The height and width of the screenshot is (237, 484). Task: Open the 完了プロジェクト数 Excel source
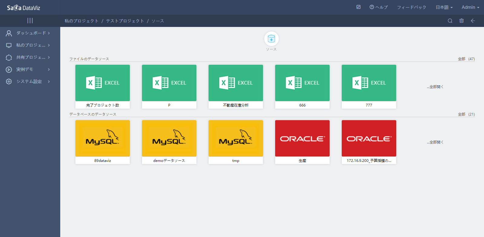103,87
